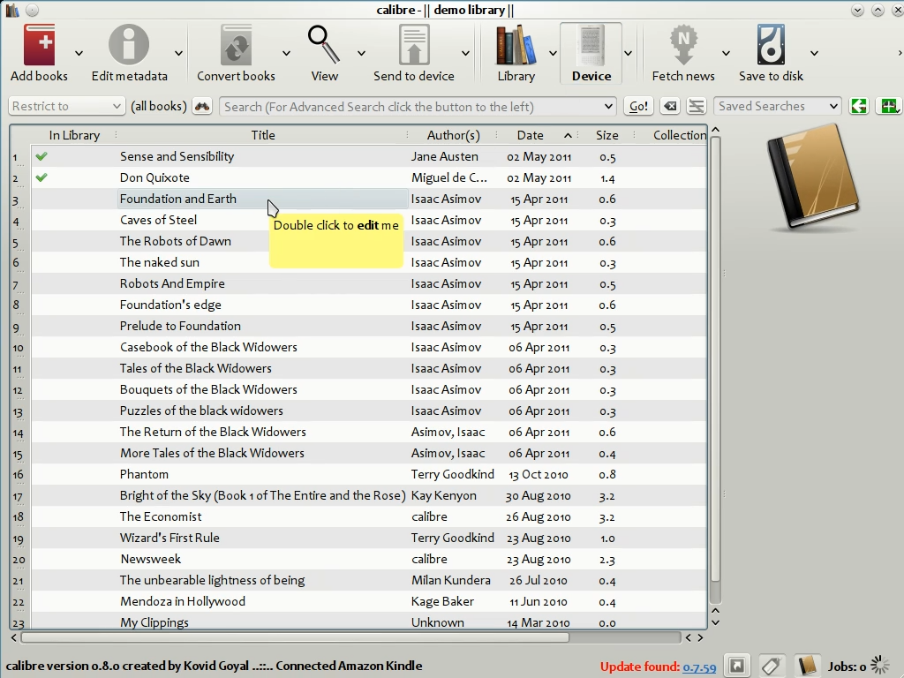
Task: Clear the search with reset icon
Action: [670, 107]
